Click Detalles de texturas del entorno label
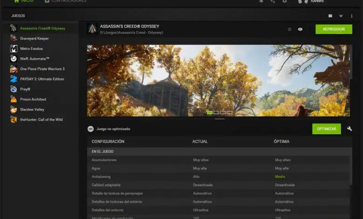 coord(117,202)
